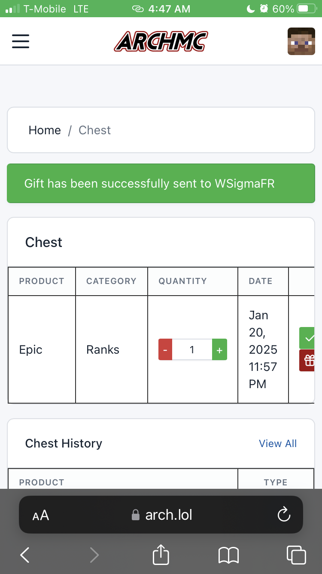Go back with Safari's back arrow
Screen dimensions: 322x574
pos(25,555)
